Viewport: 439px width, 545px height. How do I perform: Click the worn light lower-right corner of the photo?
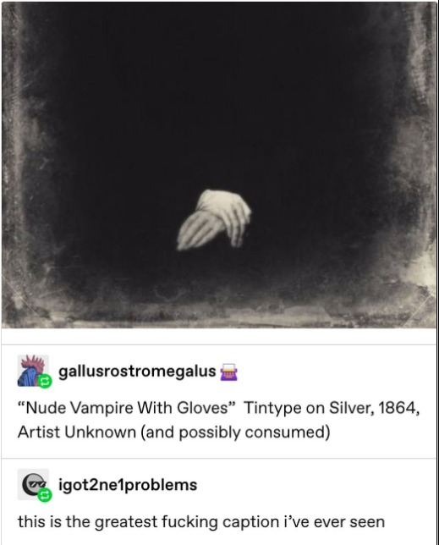[x=419, y=299]
